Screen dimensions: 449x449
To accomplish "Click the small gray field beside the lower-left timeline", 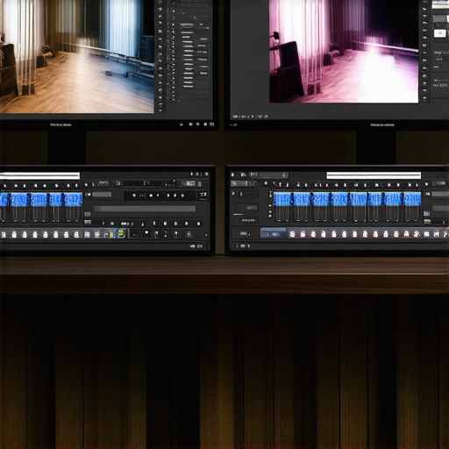I will coord(102,195).
